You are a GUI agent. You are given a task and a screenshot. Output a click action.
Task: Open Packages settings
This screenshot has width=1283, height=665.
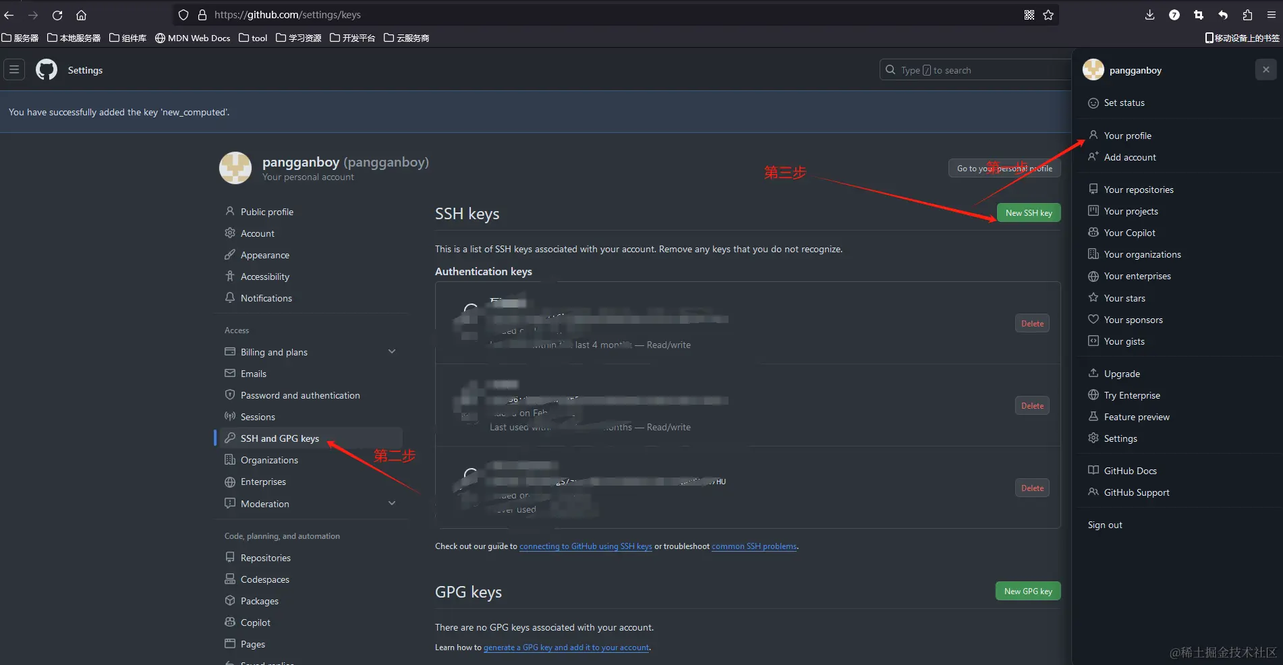point(260,601)
